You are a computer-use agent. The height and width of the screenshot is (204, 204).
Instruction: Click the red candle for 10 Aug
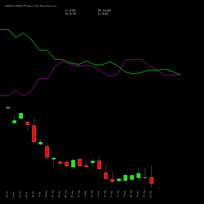click(80, 162)
